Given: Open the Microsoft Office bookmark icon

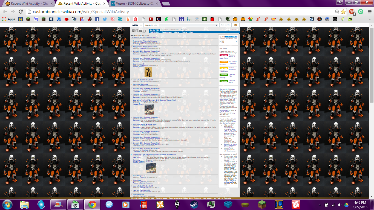Looking at the screenshot, I should click(135, 19).
